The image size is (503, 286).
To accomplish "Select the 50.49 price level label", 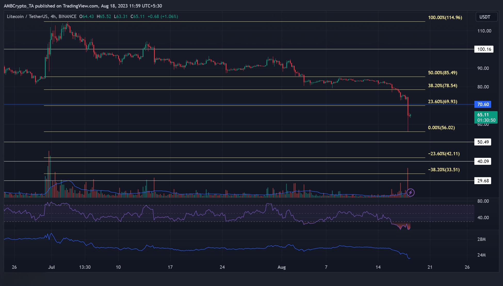I will (483, 142).
